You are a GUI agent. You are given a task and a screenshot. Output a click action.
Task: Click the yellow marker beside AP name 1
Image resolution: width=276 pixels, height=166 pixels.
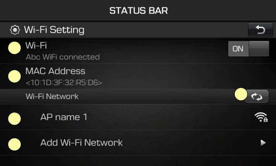[x=15, y=119]
